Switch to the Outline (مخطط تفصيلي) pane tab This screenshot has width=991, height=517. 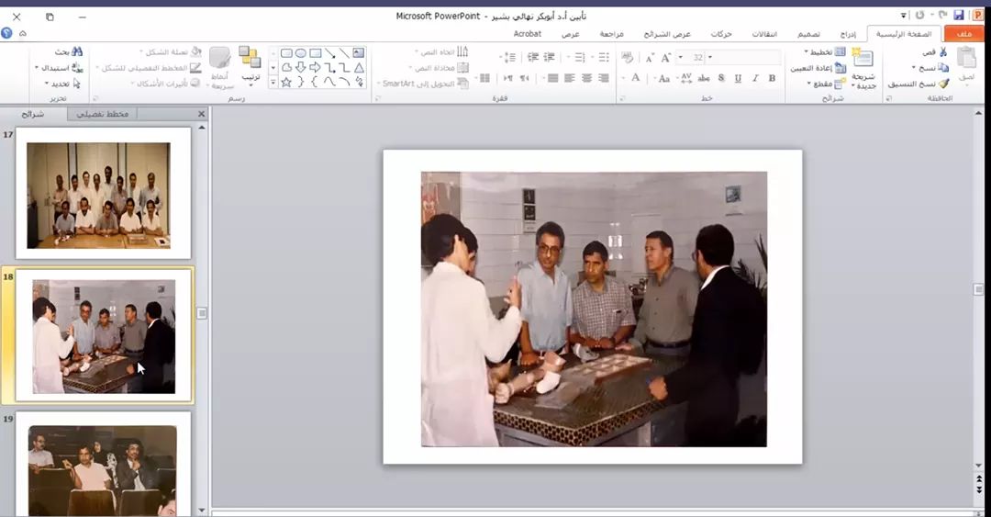click(x=103, y=114)
